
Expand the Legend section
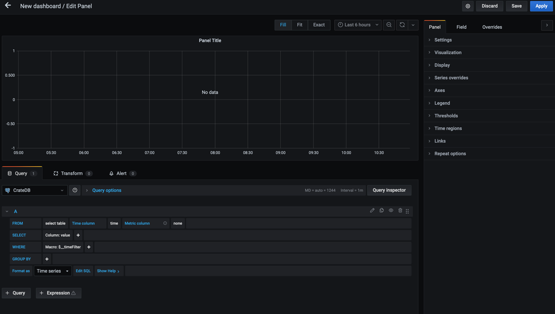tap(489, 103)
